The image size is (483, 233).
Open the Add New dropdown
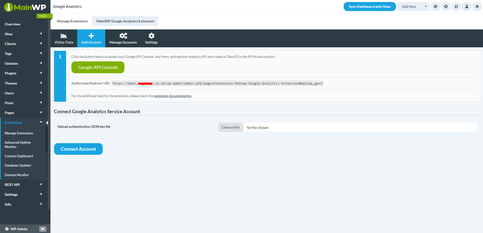[425, 7]
